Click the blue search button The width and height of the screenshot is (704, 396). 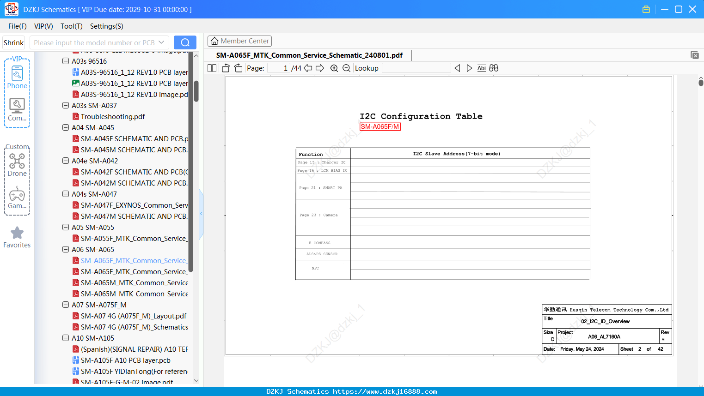185,42
